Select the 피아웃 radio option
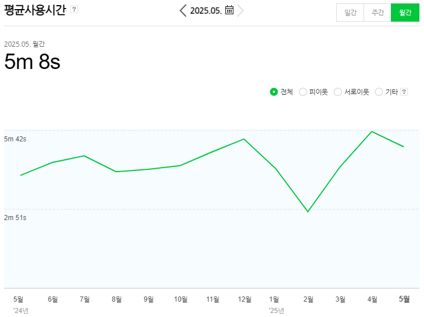424x317 pixels. coord(303,92)
